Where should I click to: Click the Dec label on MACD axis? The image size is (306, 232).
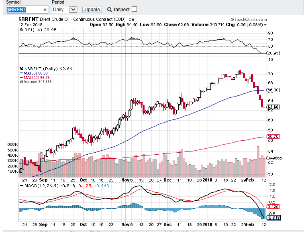pos(167,224)
